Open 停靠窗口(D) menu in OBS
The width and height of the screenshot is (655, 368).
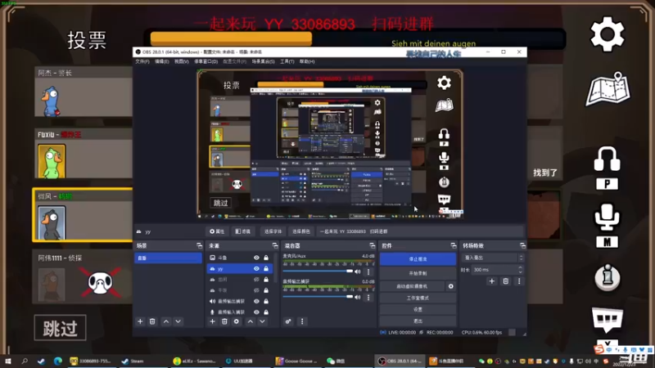(206, 62)
